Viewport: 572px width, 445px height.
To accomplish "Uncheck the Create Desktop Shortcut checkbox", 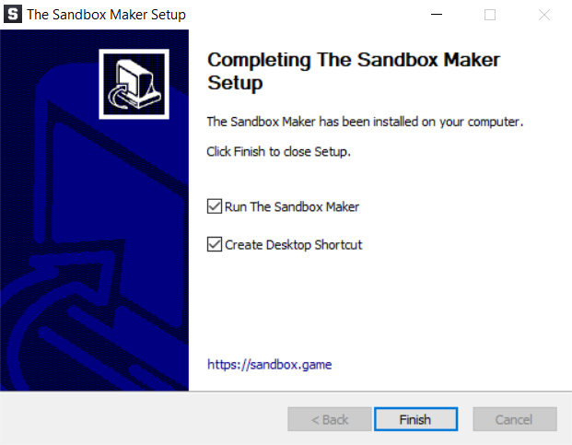I will [215, 244].
